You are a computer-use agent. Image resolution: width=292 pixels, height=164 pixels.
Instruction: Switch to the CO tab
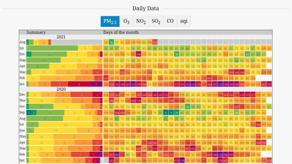(x=170, y=21)
